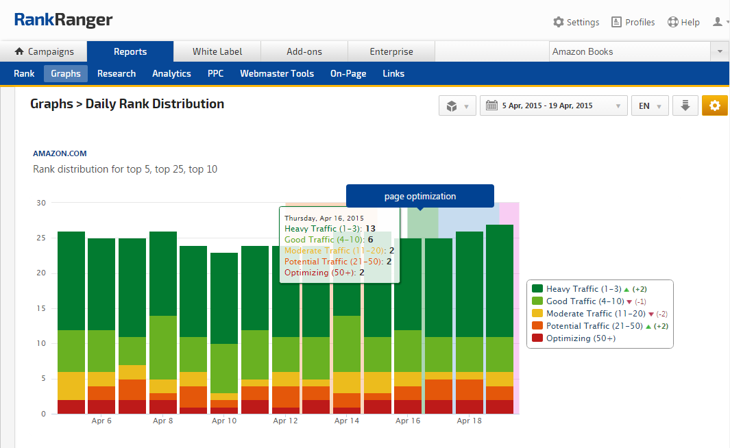The width and height of the screenshot is (730, 448).
Task: Open the Webmaster Tools menu item
Action: tap(276, 73)
